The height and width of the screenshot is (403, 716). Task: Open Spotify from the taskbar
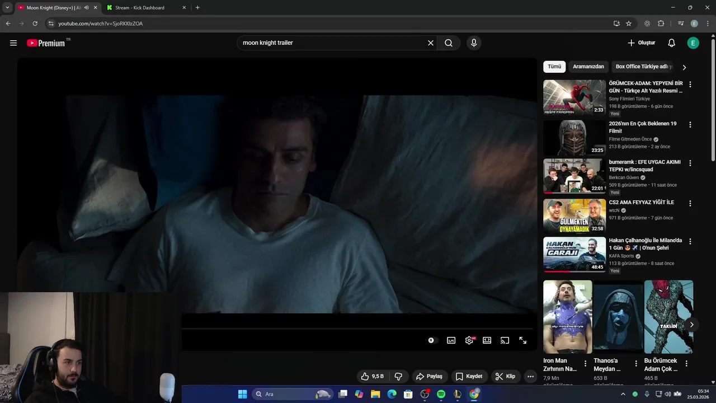[x=441, y=394]
